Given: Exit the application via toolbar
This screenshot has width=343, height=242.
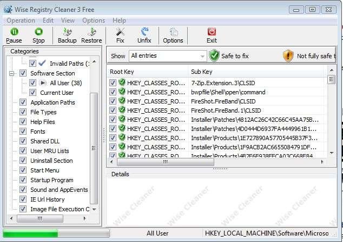Looking at the screenshot, I should pyautogui.click(x=212, y=36).
